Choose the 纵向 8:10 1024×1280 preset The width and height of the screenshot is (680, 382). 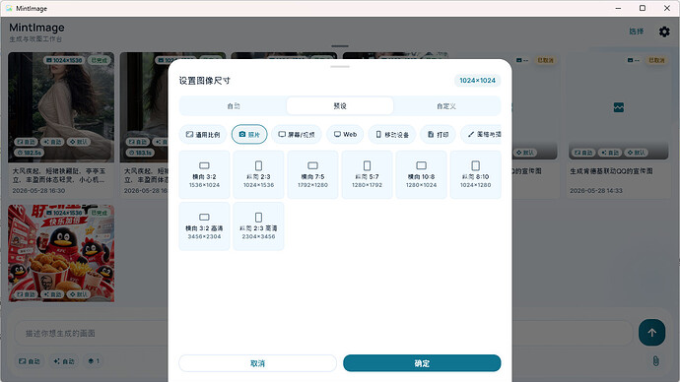coord(475,174)
